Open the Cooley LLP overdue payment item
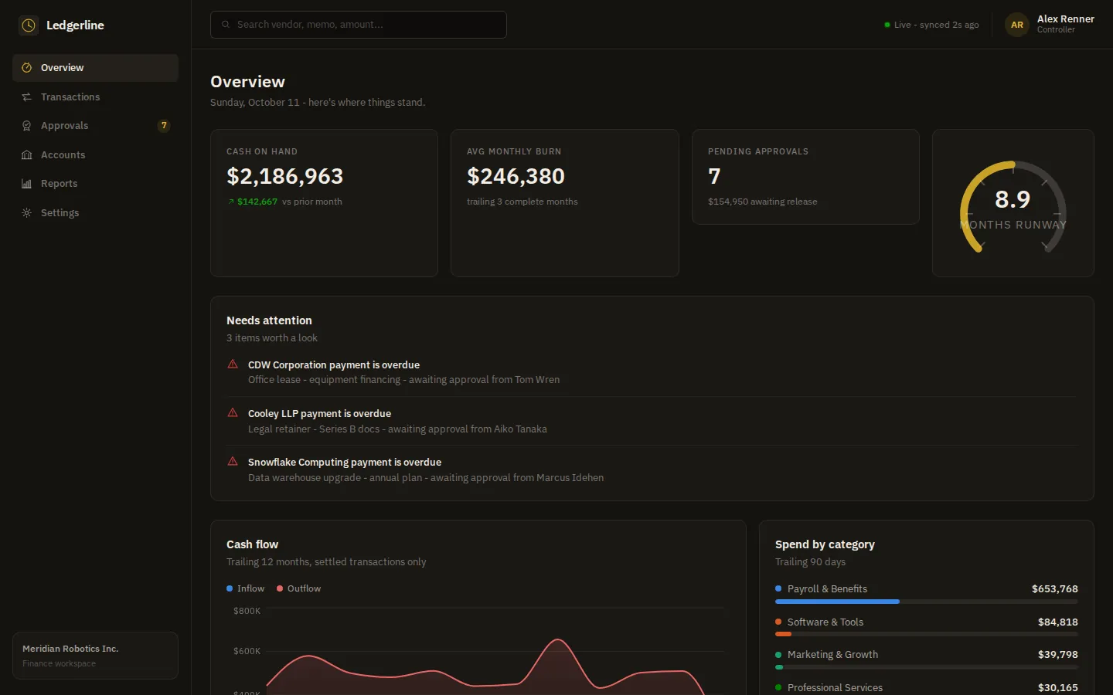 click(652, 421)
